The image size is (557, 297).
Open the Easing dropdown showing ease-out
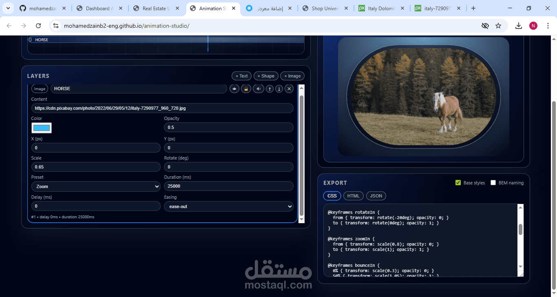tap(228, 206)
